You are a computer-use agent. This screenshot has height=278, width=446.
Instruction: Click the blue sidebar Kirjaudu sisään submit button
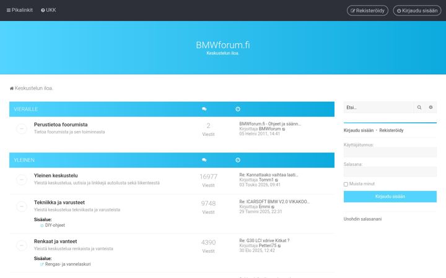pos(390,196)
